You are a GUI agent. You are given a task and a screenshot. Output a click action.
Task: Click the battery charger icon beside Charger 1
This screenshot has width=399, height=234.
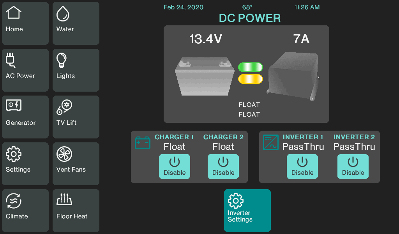tap(143, 143)
